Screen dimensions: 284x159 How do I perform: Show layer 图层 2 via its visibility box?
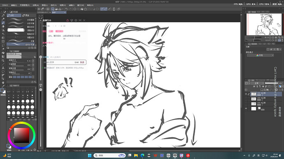pyautogui.click(x=246, y=99)
